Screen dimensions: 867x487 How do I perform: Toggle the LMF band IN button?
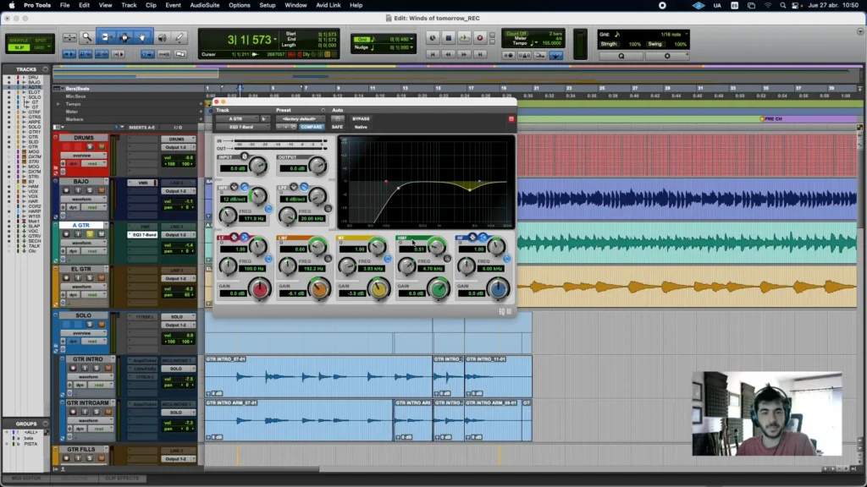pyautogui.click(x=328, y=259)
